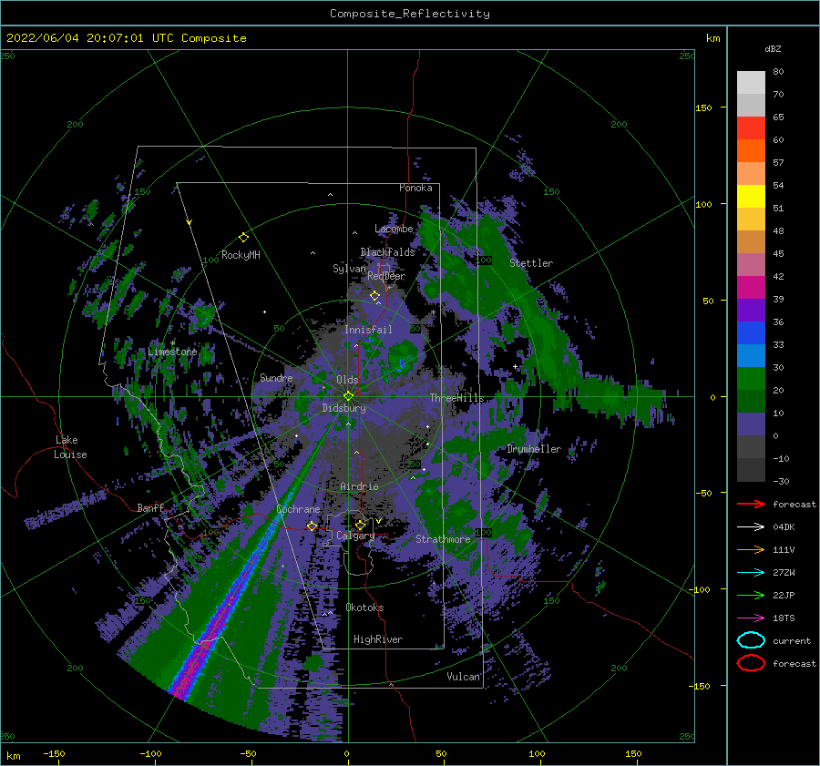This screenshot has height=766, width=820.
Task: Click the Olds city label
Action: coord(347,380)
